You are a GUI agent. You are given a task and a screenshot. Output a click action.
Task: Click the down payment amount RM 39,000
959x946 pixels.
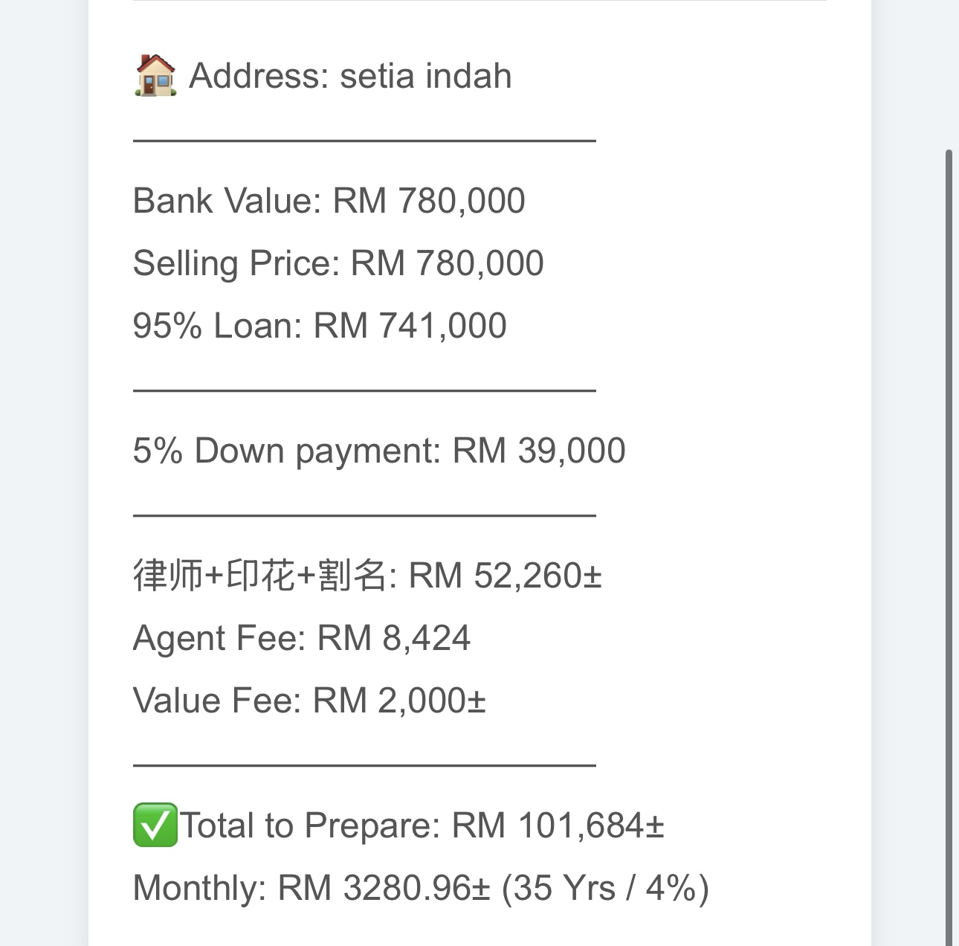click(x=539, y=451)
